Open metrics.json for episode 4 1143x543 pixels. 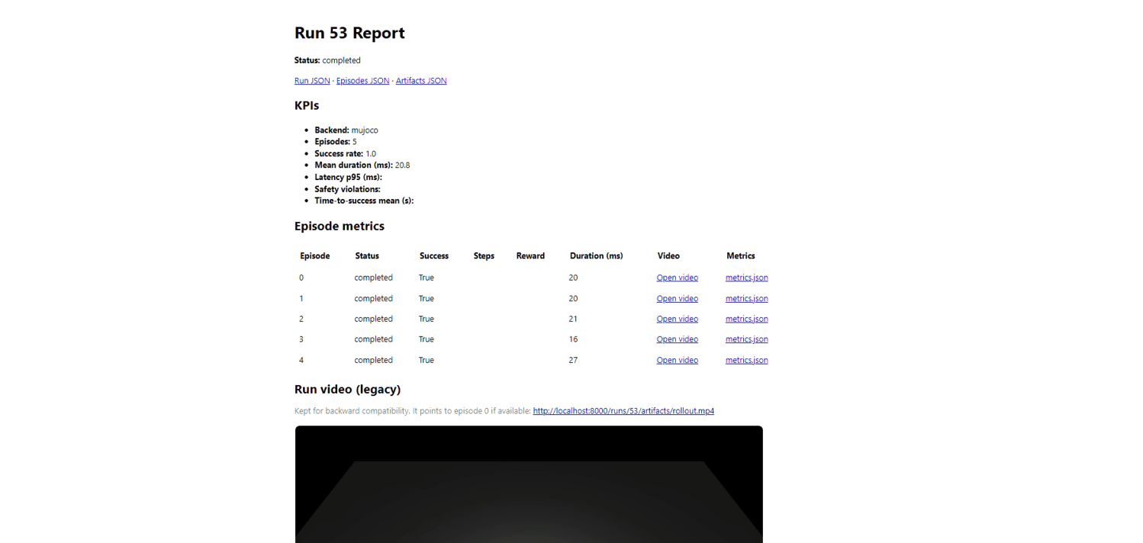coord(746,360)
